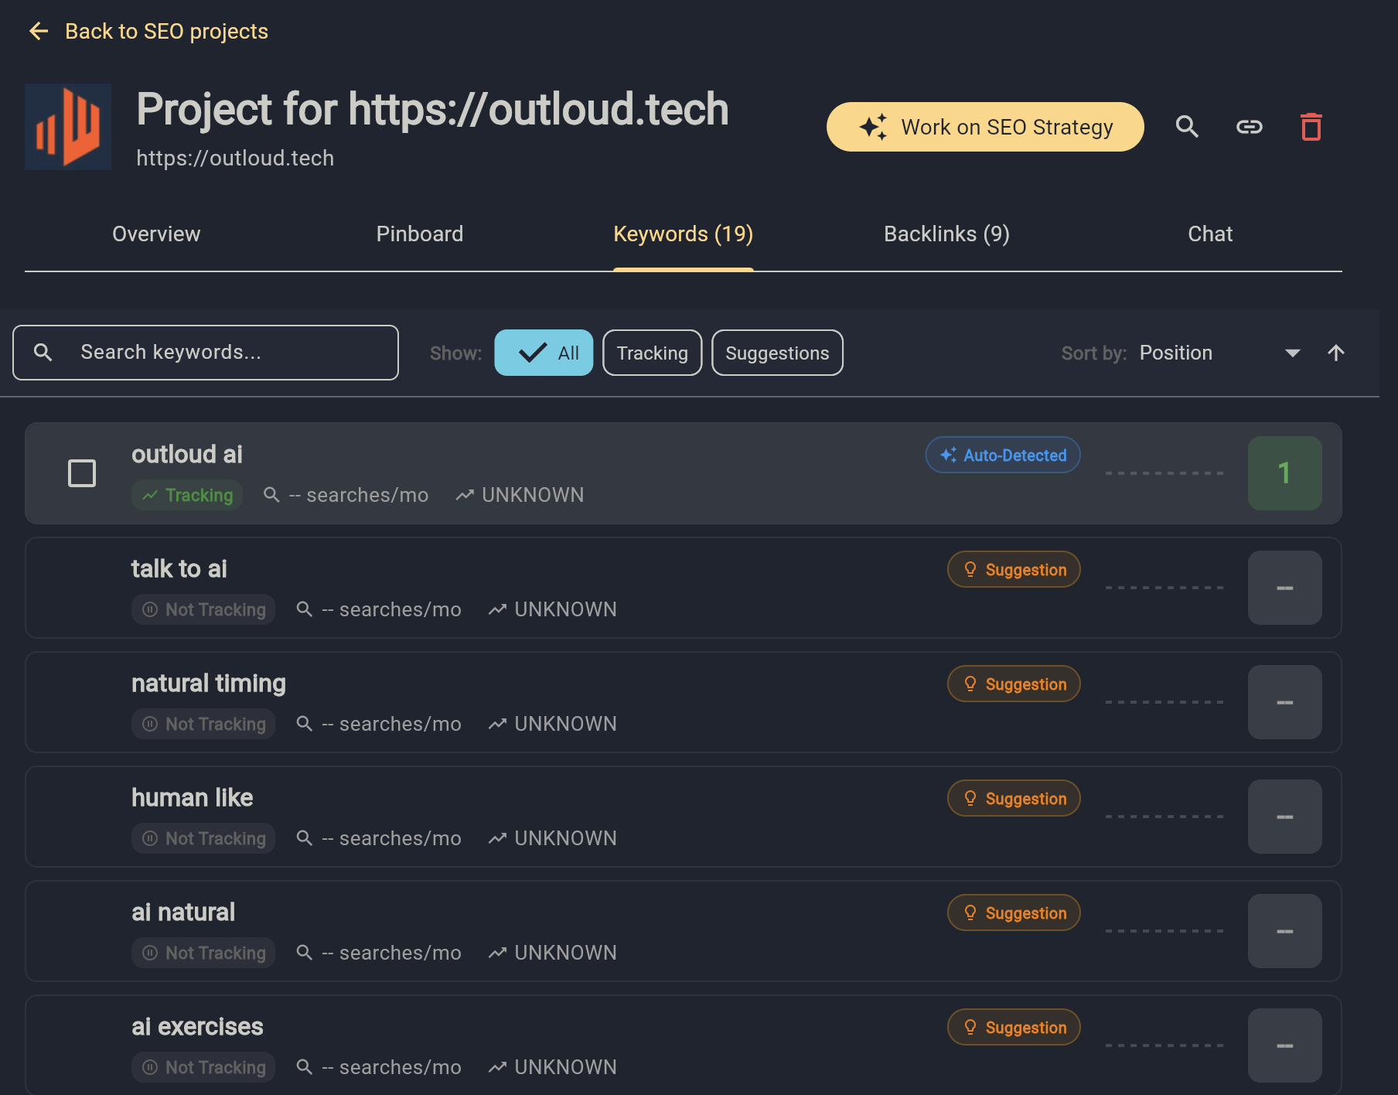Click the green position 1 indicator
The height and width of the screenshot is (1095, 1398).
(1284, 472)
